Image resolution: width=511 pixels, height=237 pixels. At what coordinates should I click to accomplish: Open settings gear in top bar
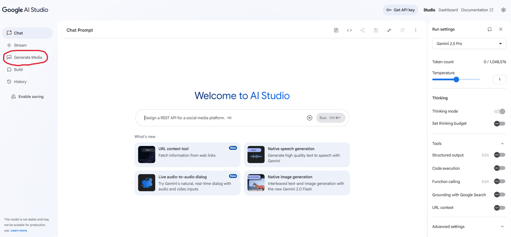(503, 10)
